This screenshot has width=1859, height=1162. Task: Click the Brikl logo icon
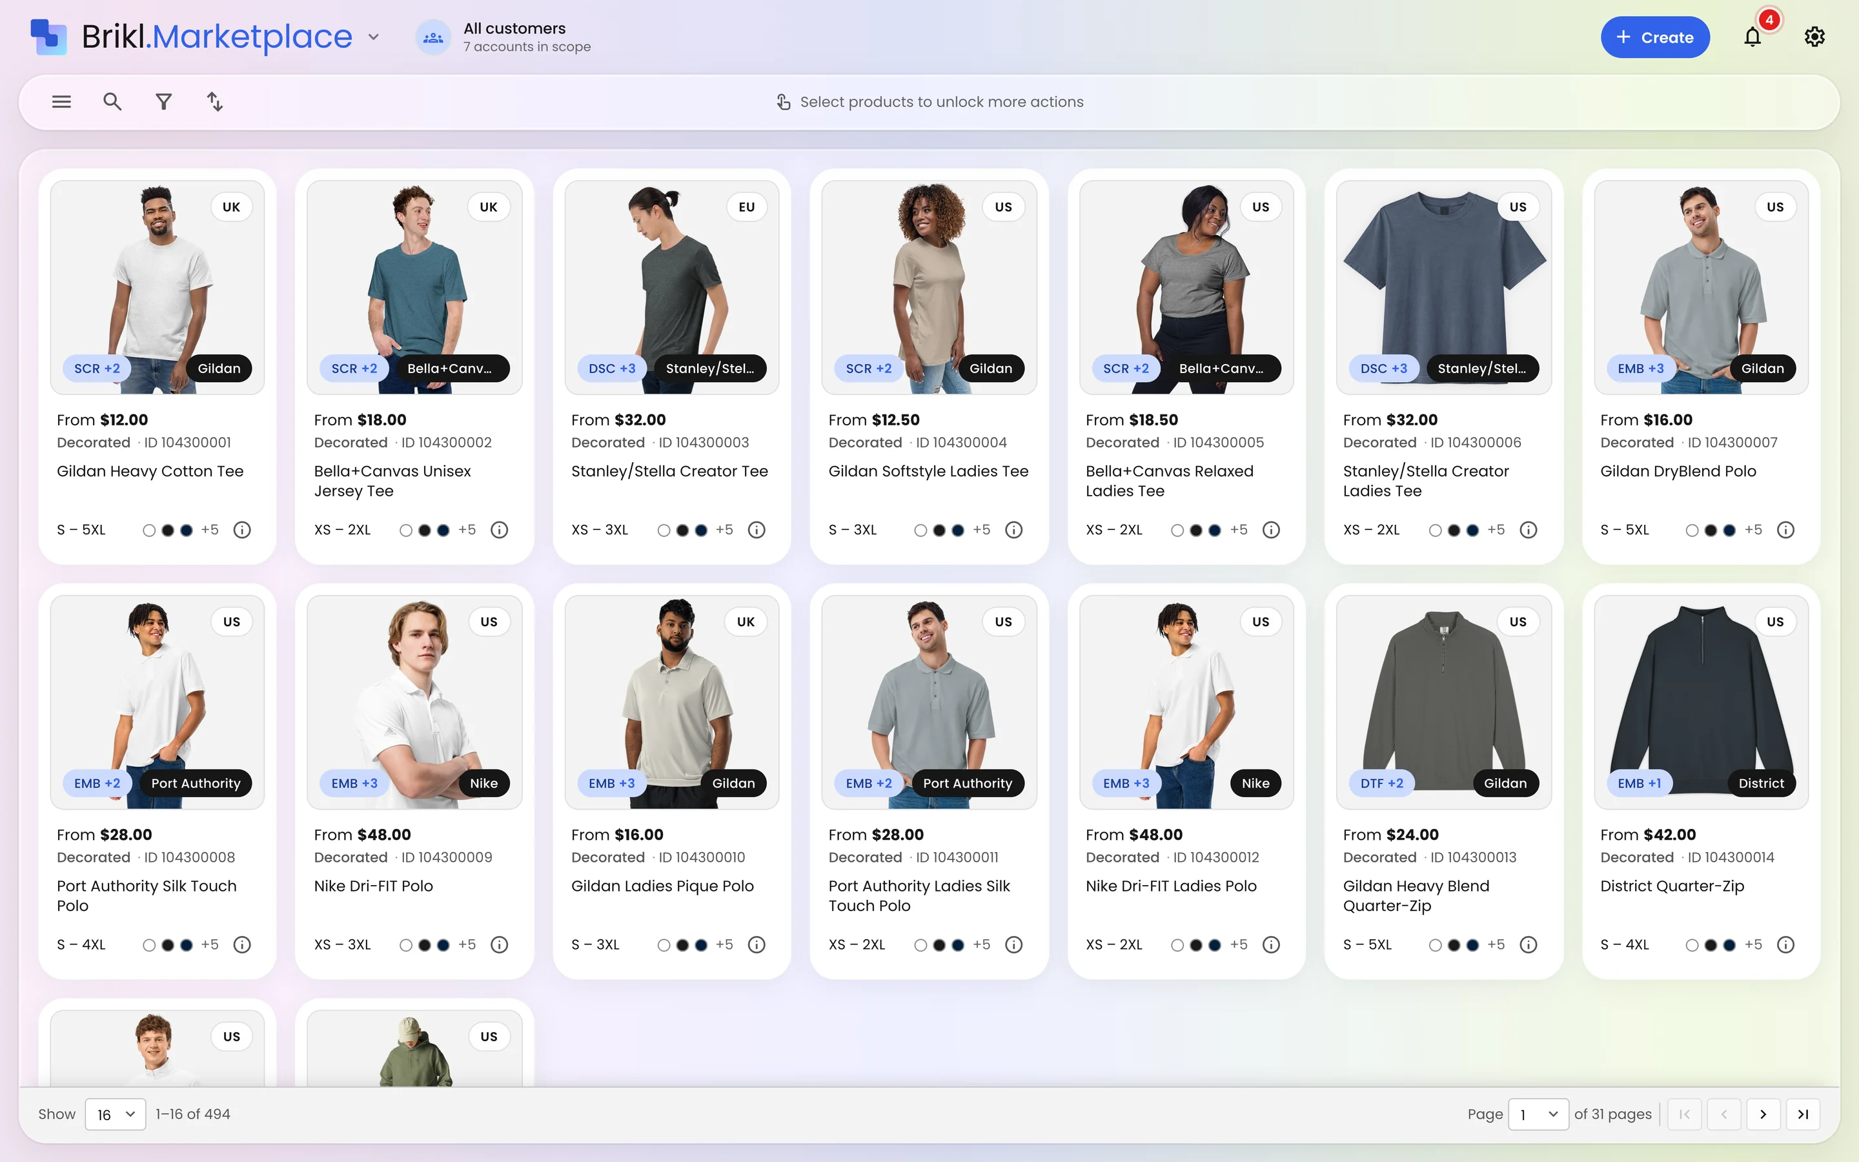coord(48,36)
